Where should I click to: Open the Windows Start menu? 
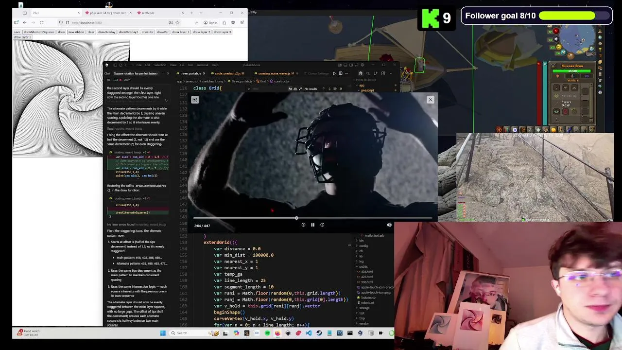(x=163, y=333)
